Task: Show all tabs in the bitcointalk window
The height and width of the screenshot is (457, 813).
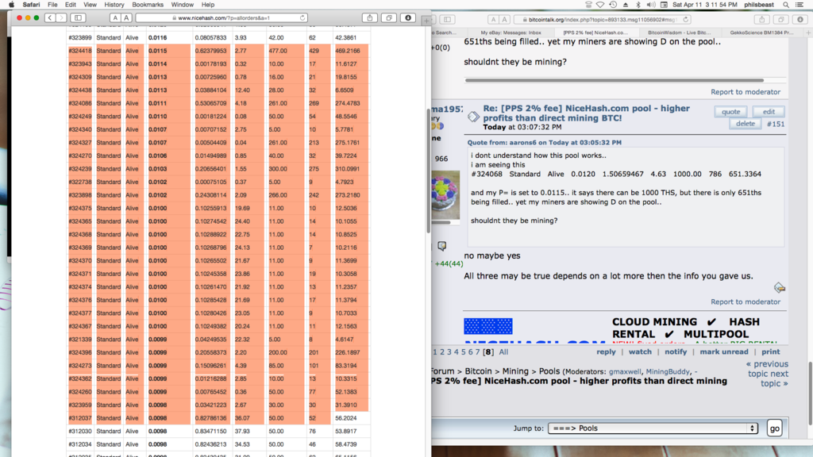Action: point(781,19)
